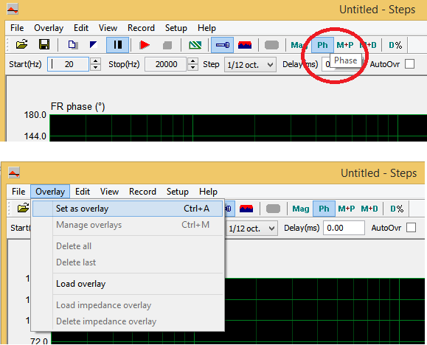Open the Overlay menu in top window
This screenshot has width=427, height=345.
pos(49,28)
